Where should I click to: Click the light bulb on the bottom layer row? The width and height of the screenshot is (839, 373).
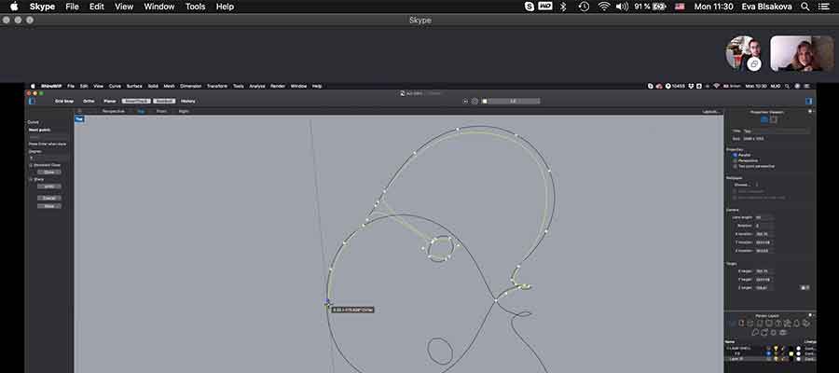(x=777, y=359)
